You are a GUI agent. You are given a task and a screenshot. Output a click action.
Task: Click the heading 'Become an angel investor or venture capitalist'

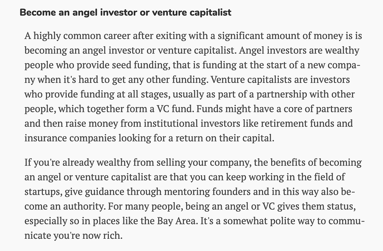(x=126, y=13)
